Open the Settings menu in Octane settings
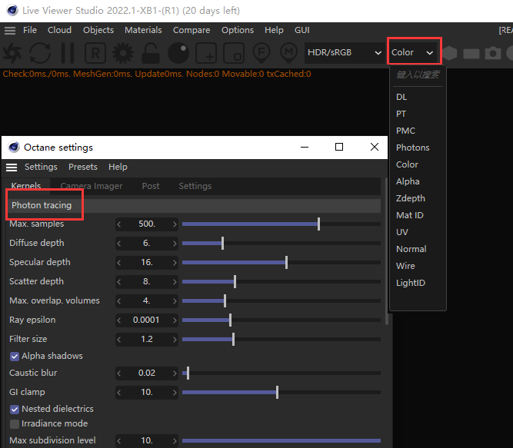This screenshot has width=513, height=448. [x=41, y=167]
